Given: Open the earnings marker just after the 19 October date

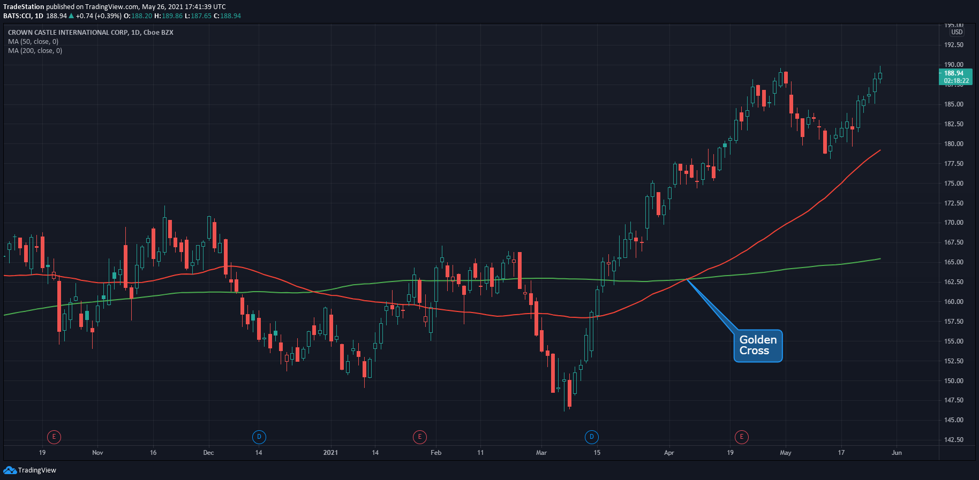Looking at the screenshot, I should tap(54, 437).
